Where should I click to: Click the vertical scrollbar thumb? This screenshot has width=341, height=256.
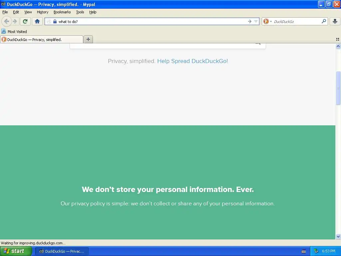[338, 88]
